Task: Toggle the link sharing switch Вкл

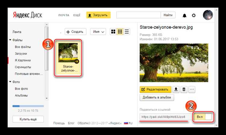Action: coord(203,117)
